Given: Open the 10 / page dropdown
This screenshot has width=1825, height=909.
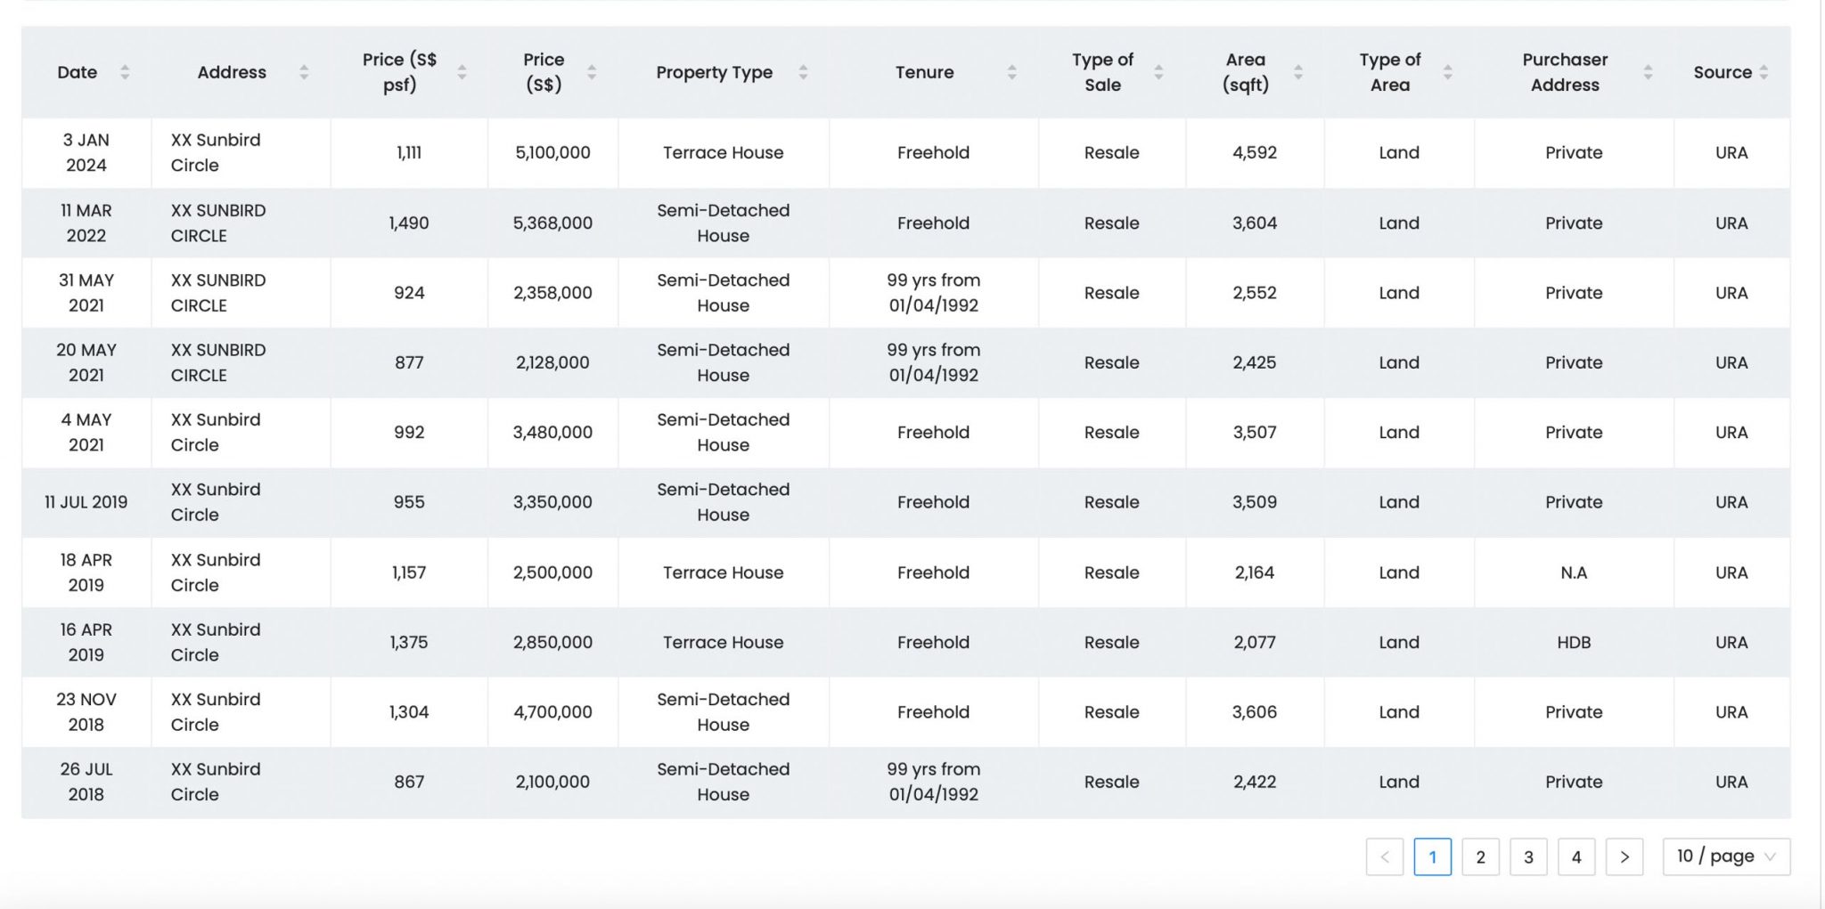Looking at the screenshot, I should click(x=1726, y=856).
